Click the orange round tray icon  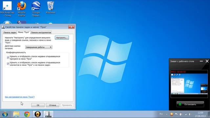click(x=172, y=114)
